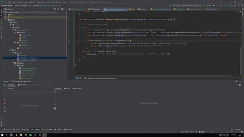
Task: Open Spotify green icon in taskbar
Action: pos(30,135)
